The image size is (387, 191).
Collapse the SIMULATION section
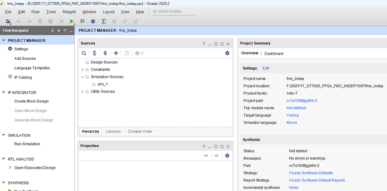4,135
